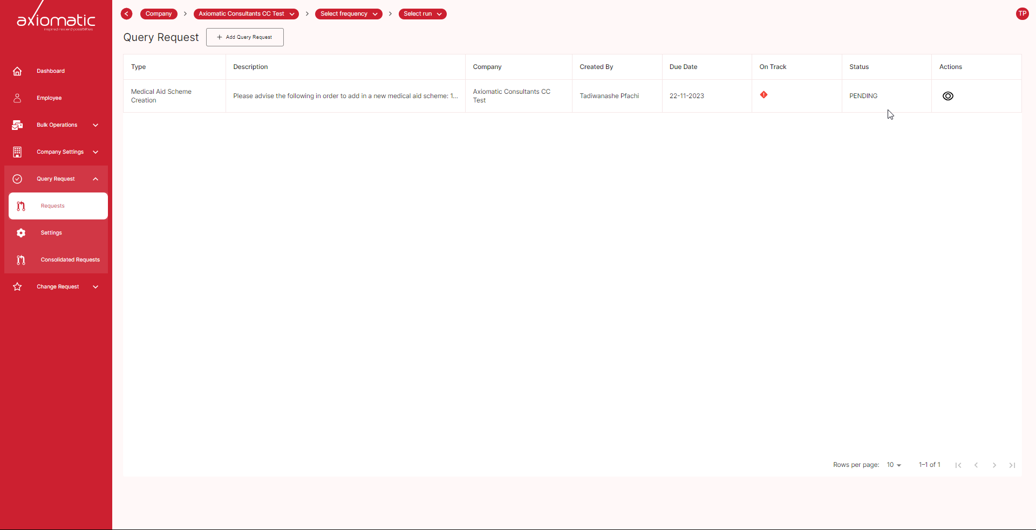
Task: Click the Medical Aid Scheme Creation row
Action: point(161,96)
